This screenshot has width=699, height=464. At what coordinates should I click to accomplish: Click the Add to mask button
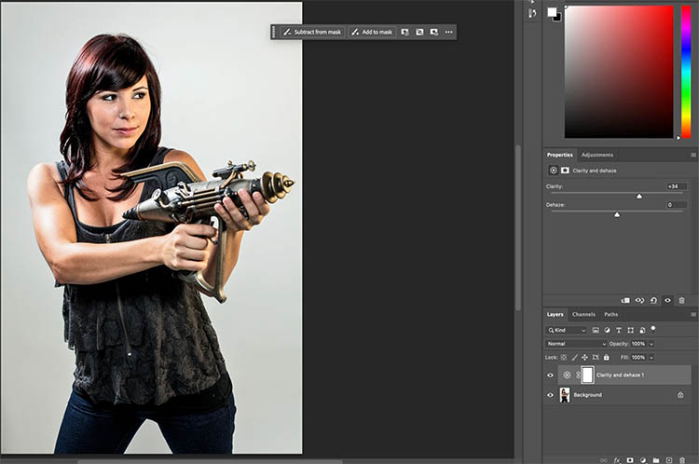[372, 32]
